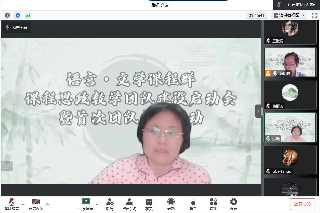Open the meeting info icon
Viewport: 320px width, 213px height.
pos(7,15)
